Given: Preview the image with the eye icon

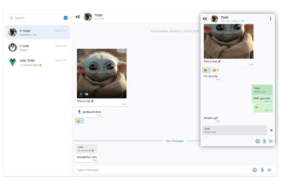Looking at the screenshot, I should pos(86,94).
